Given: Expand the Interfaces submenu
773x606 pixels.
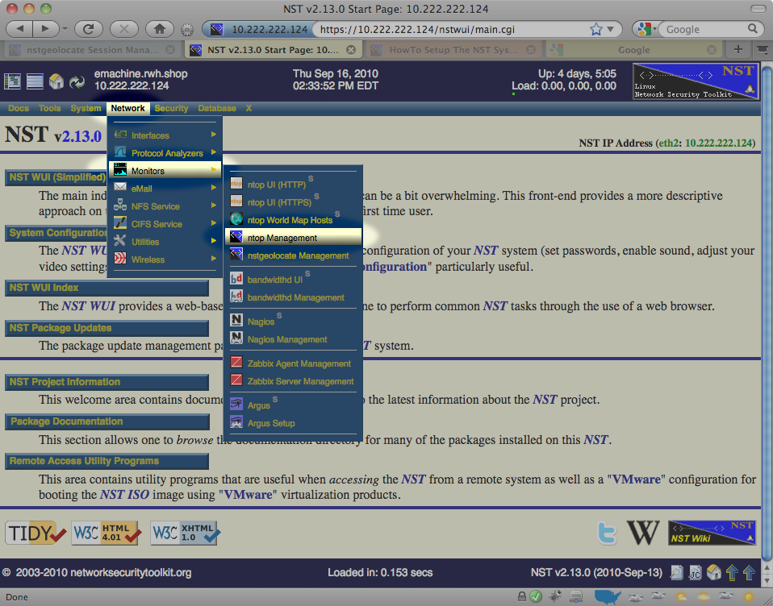Looking at the screenshot, I should tap(165, 135).
